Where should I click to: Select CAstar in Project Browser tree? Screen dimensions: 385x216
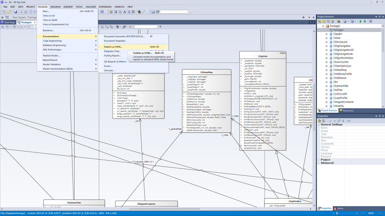[x=337, y=38]
